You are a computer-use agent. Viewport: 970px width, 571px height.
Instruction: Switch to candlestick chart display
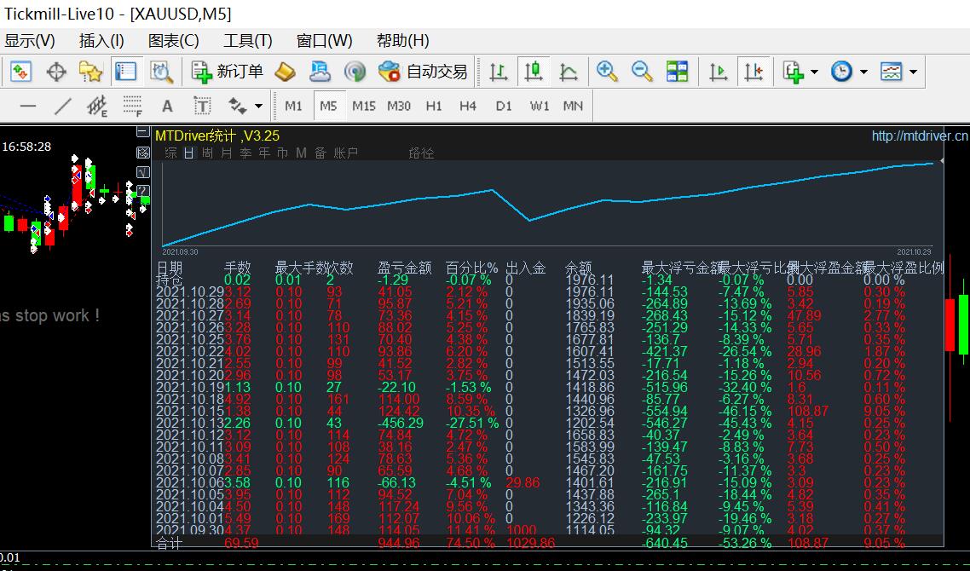534,72
